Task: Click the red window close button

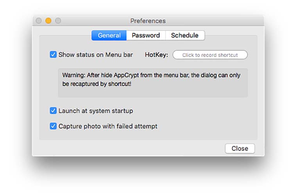Action: click(39, 21)
